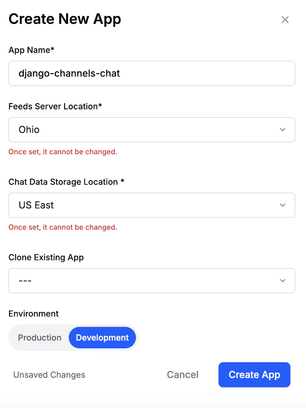Click the App Name label
This screenshot has height=408, width=306.
pos(31,50)
